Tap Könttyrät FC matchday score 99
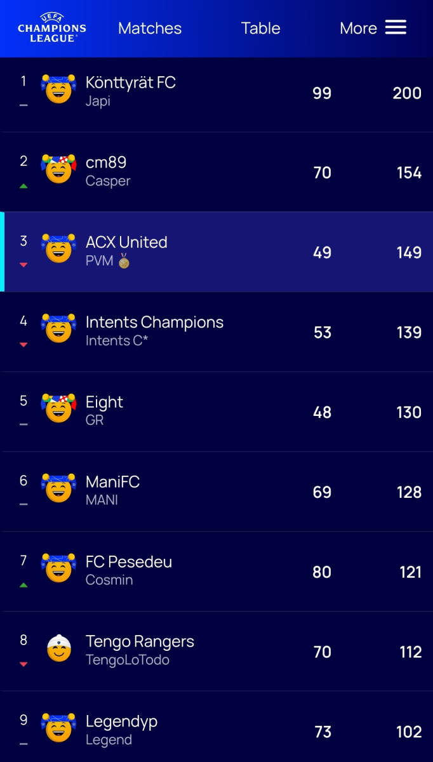This screenshot has width=433, height=762. coord(322,93)
